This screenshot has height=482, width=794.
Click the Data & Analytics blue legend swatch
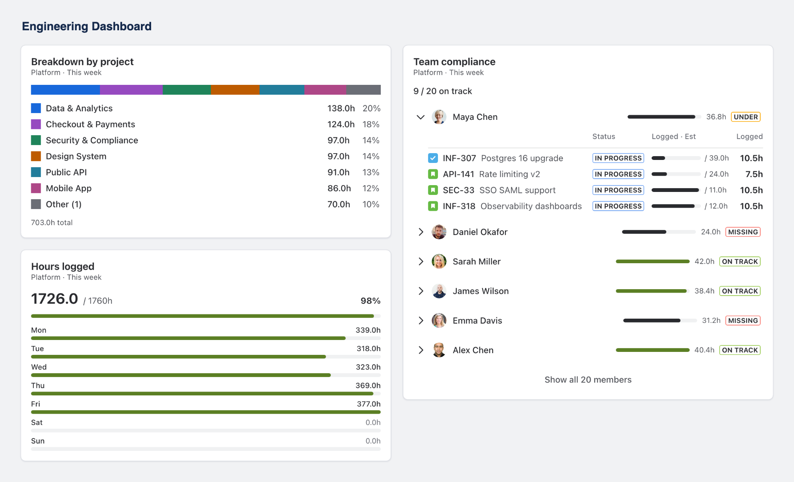pos(36,108)
